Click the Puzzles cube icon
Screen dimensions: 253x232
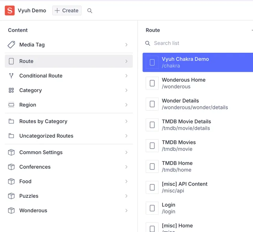click(x=11, y=196)
